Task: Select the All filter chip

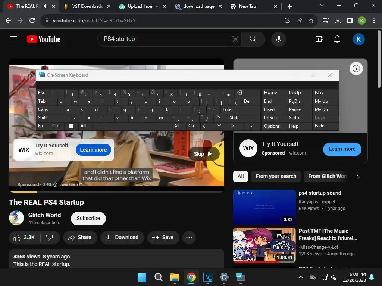Action: click(x=241, y=176)
